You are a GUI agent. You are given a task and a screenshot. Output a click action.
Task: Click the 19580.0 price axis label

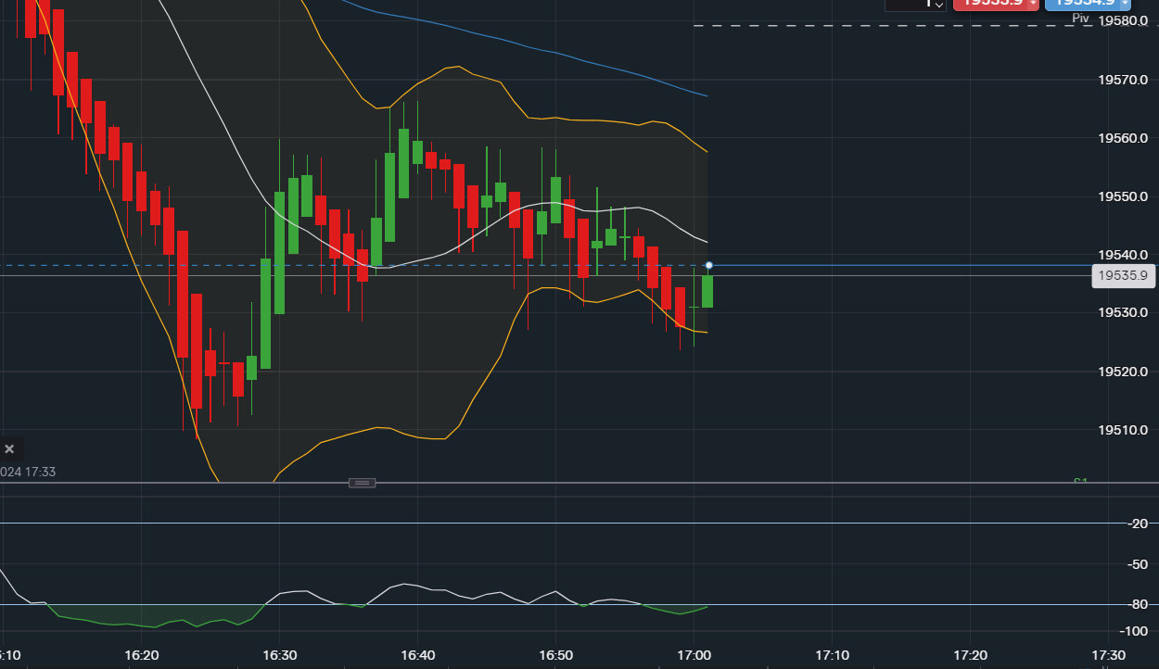[x=1124, y=20]
